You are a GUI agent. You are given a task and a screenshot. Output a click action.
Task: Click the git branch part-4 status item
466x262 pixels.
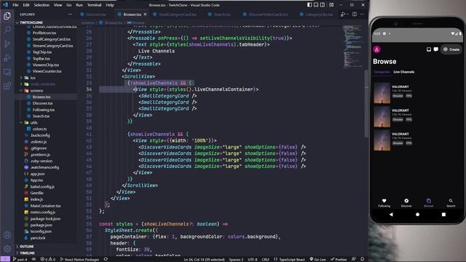coord(20,259)
